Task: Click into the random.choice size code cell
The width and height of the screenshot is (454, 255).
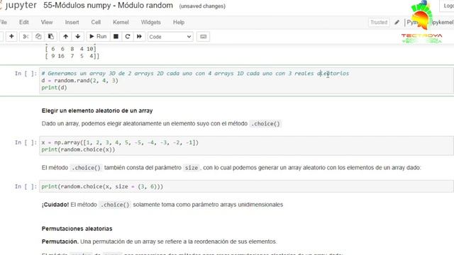Action: [x=246, y=186]
